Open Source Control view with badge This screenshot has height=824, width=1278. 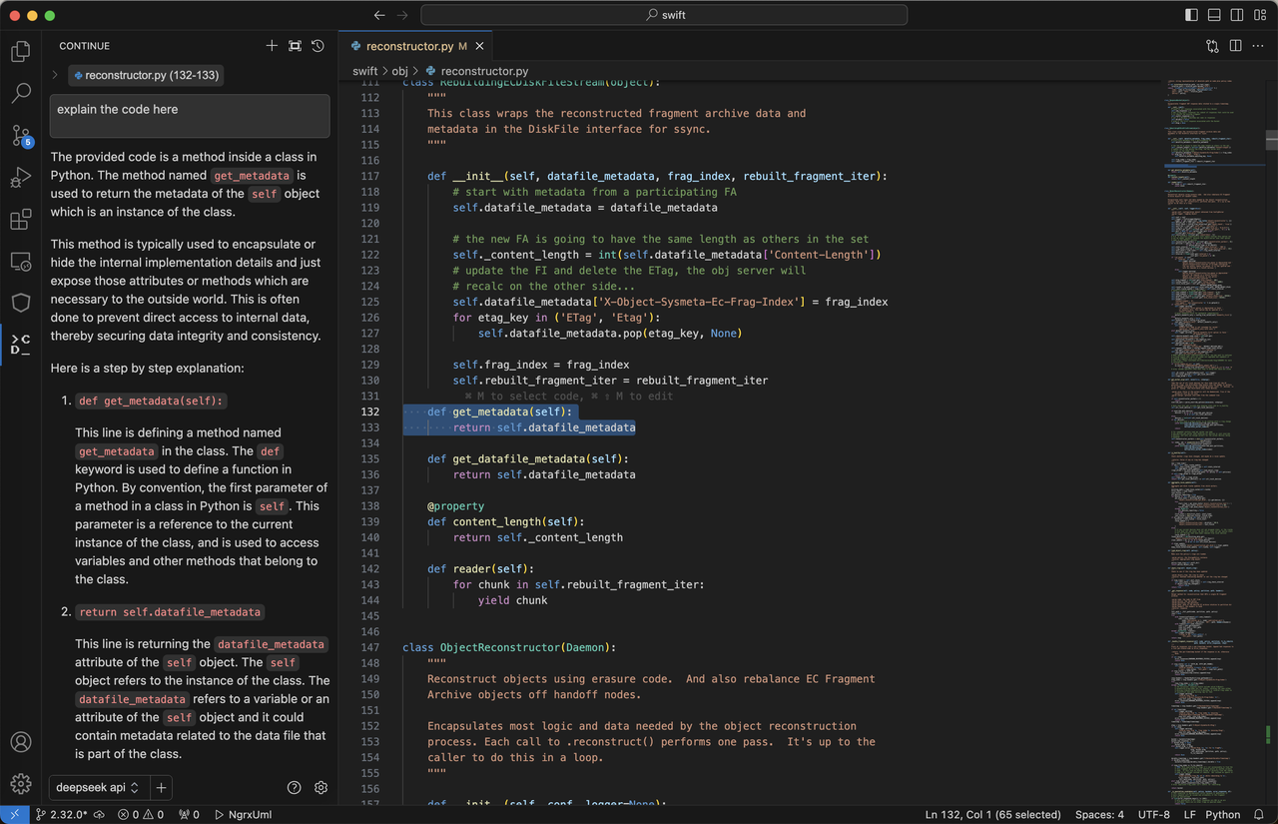pyautogui.click(x=20, y=136)
